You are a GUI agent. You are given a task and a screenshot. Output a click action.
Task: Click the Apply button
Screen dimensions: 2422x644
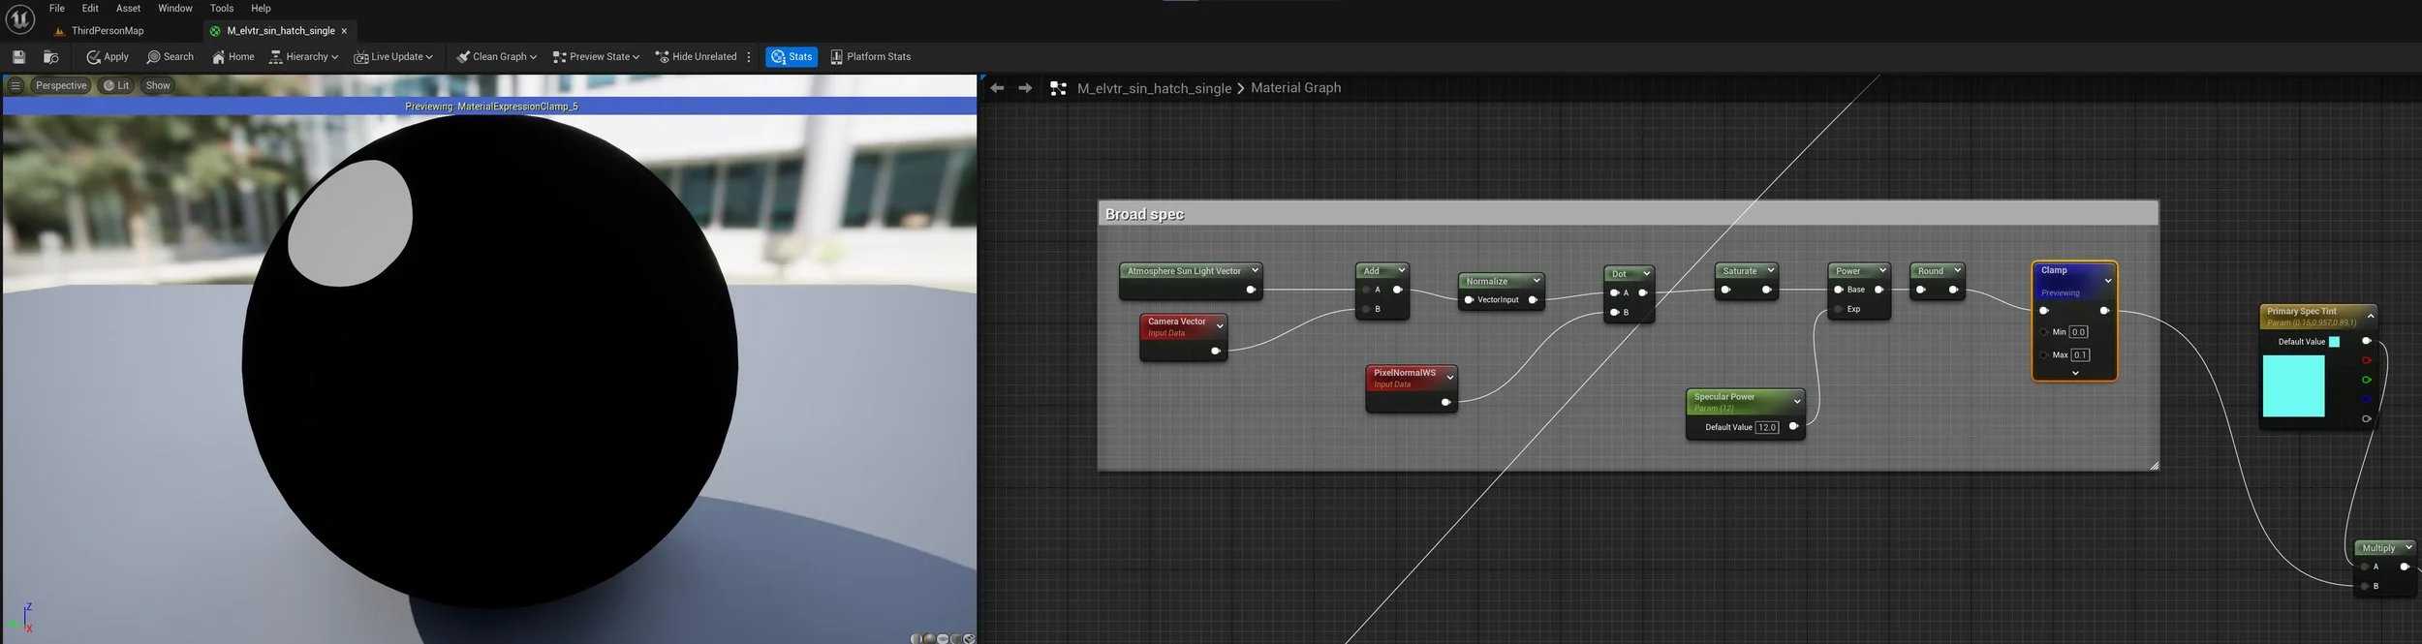(108, 57)
